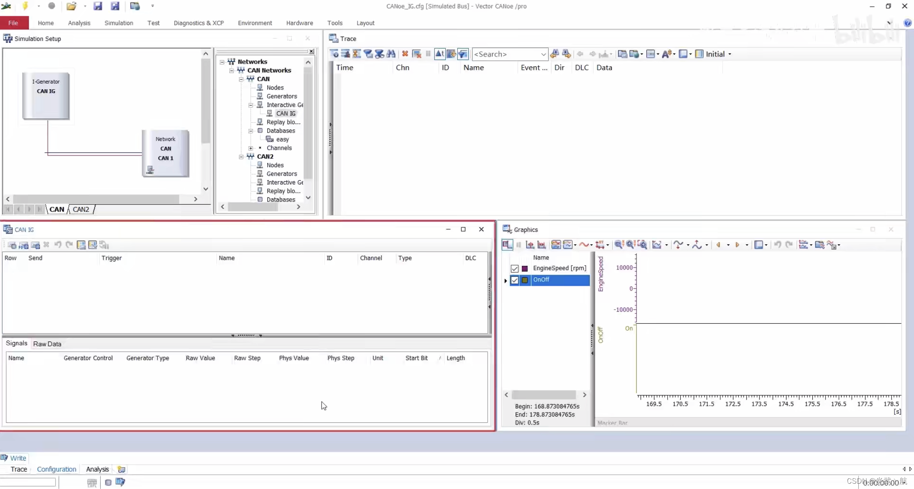Image resolution: width=914 pixels, height=489 pixels.
Task: Uncheck the EngineSpeed [rpm] signal checkbox
Action: pos(514,269)
